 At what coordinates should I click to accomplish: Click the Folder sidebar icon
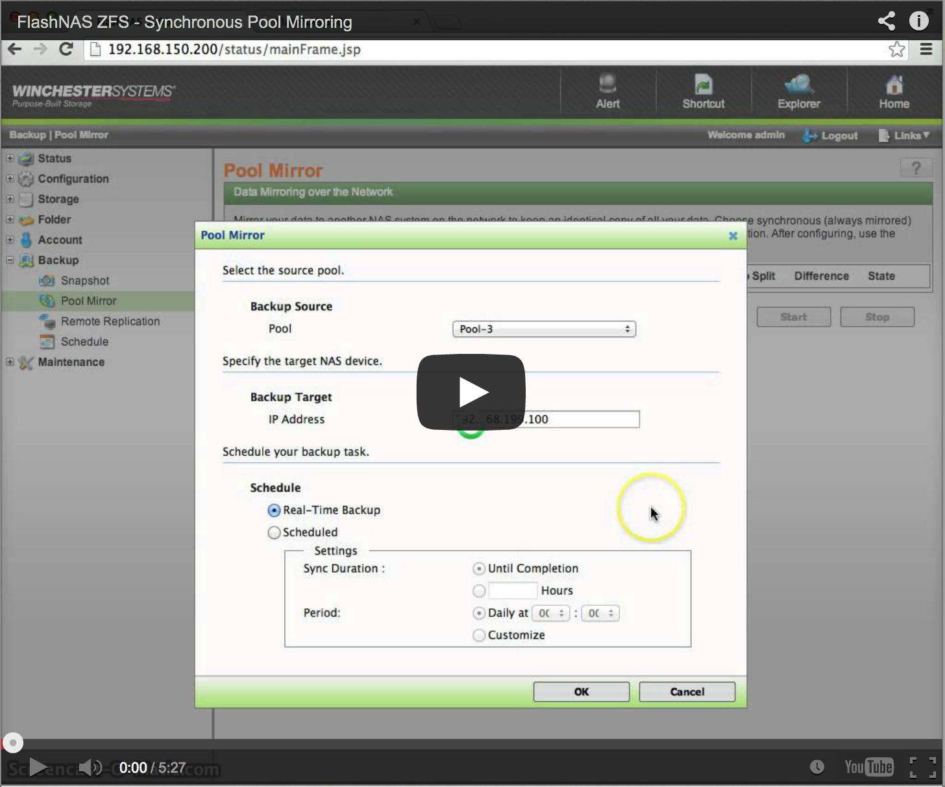[26, 219]
